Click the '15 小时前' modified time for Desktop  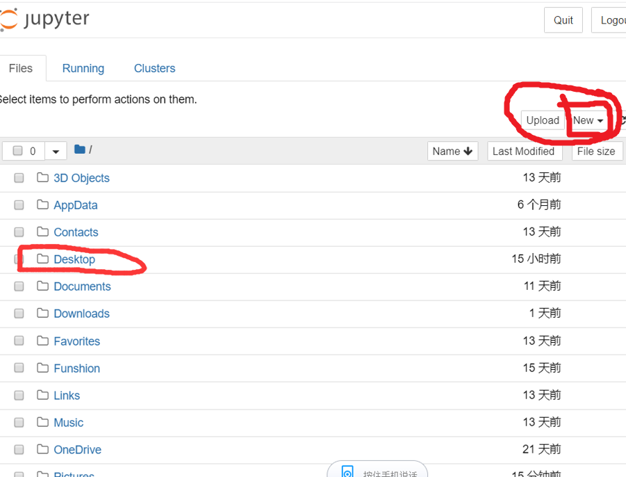point(536,259)
